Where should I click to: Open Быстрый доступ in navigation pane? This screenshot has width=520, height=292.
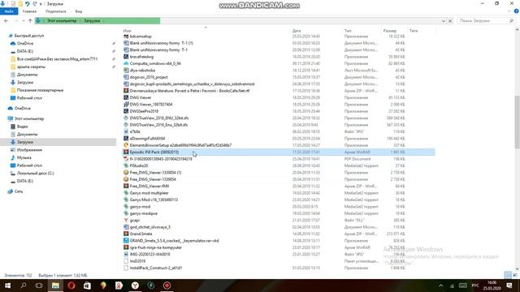point(29,36)
